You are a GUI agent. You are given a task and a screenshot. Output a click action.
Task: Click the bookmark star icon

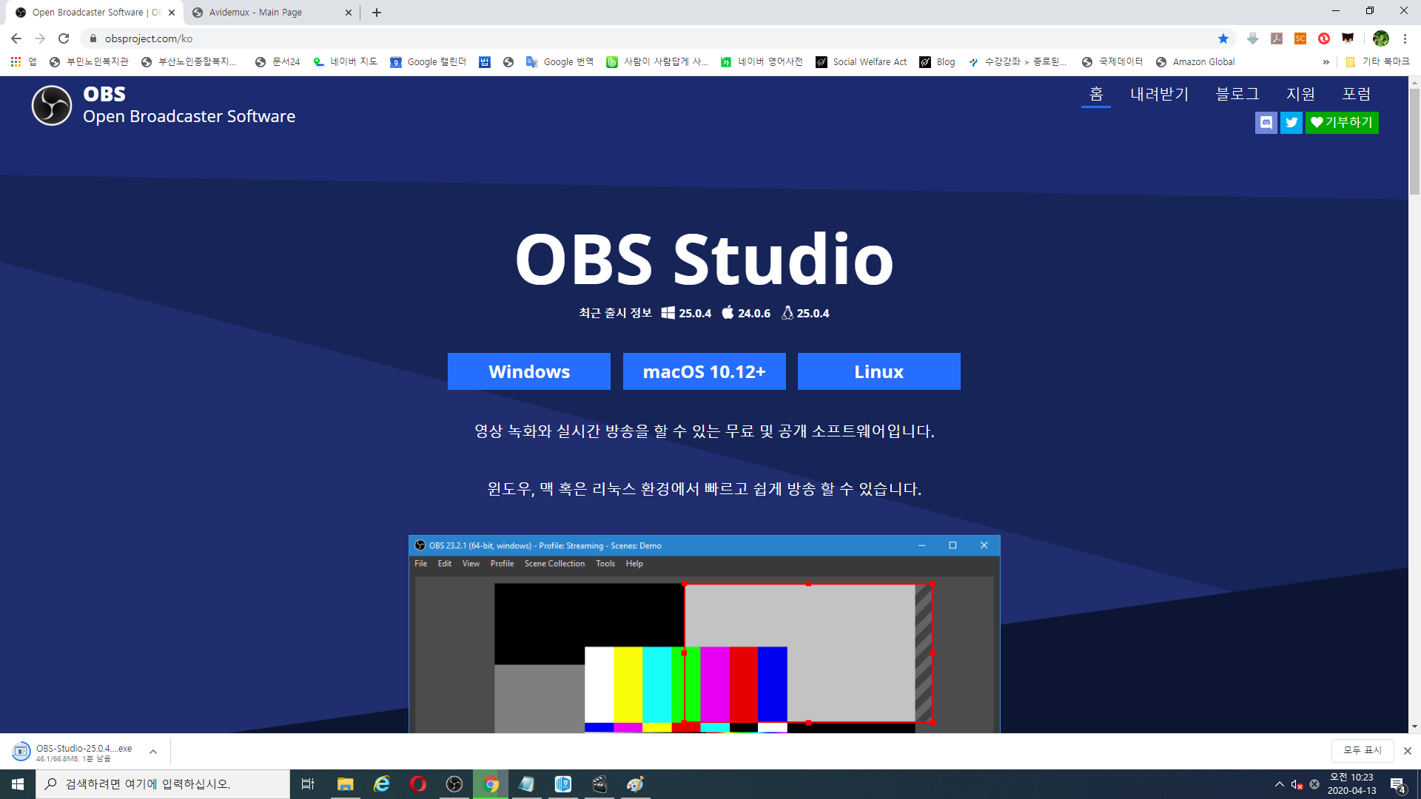coord(1223,38)
